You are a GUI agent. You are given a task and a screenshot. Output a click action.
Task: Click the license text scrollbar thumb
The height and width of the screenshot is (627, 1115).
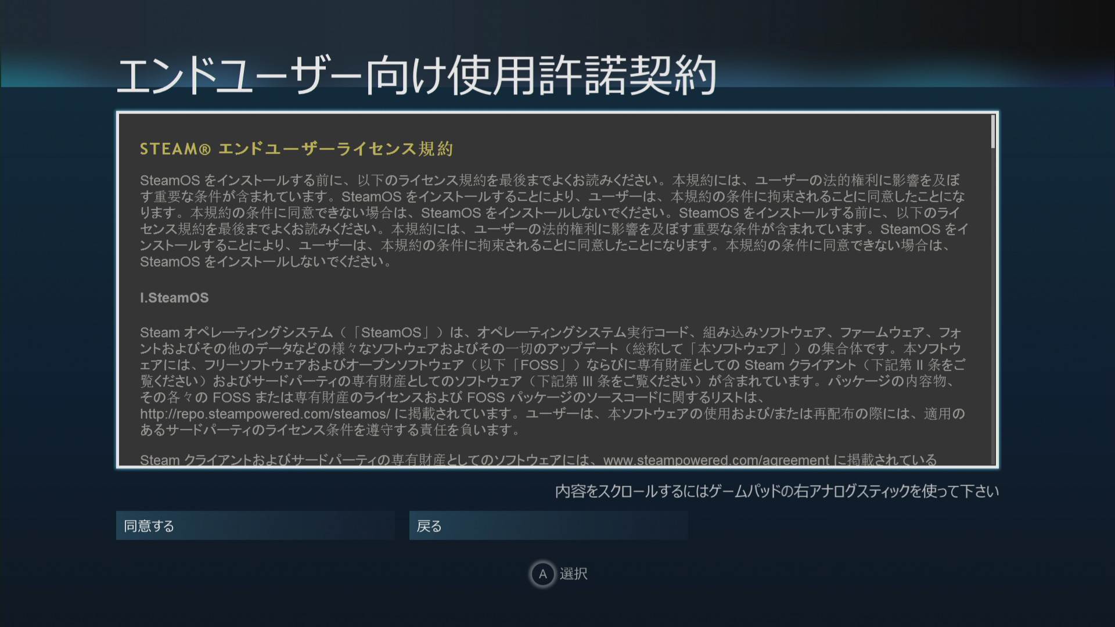pyautogui.click(x=993, y=131)
